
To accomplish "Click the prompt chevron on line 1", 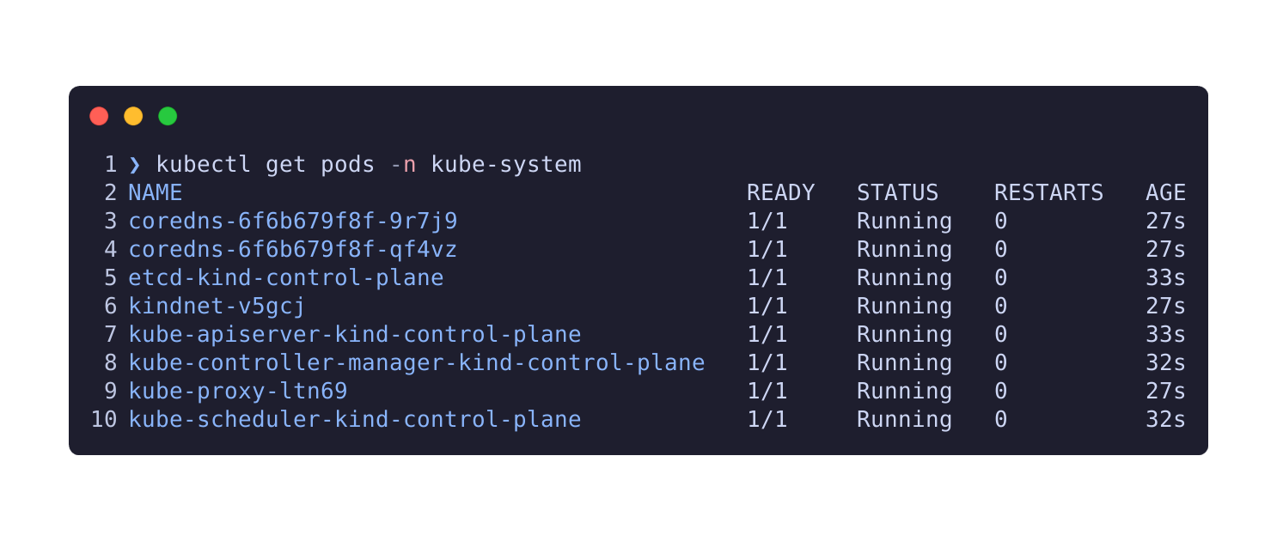I will [x=134, y=165].
